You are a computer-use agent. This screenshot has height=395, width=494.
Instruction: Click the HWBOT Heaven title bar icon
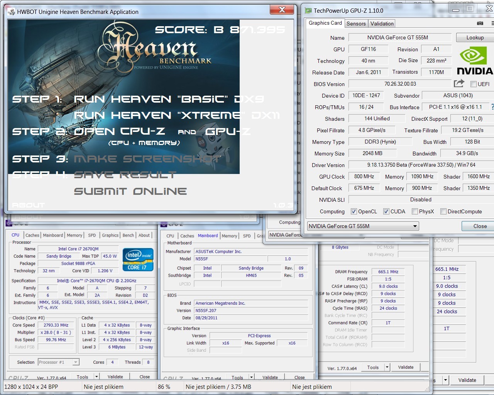tap(11, 12)
